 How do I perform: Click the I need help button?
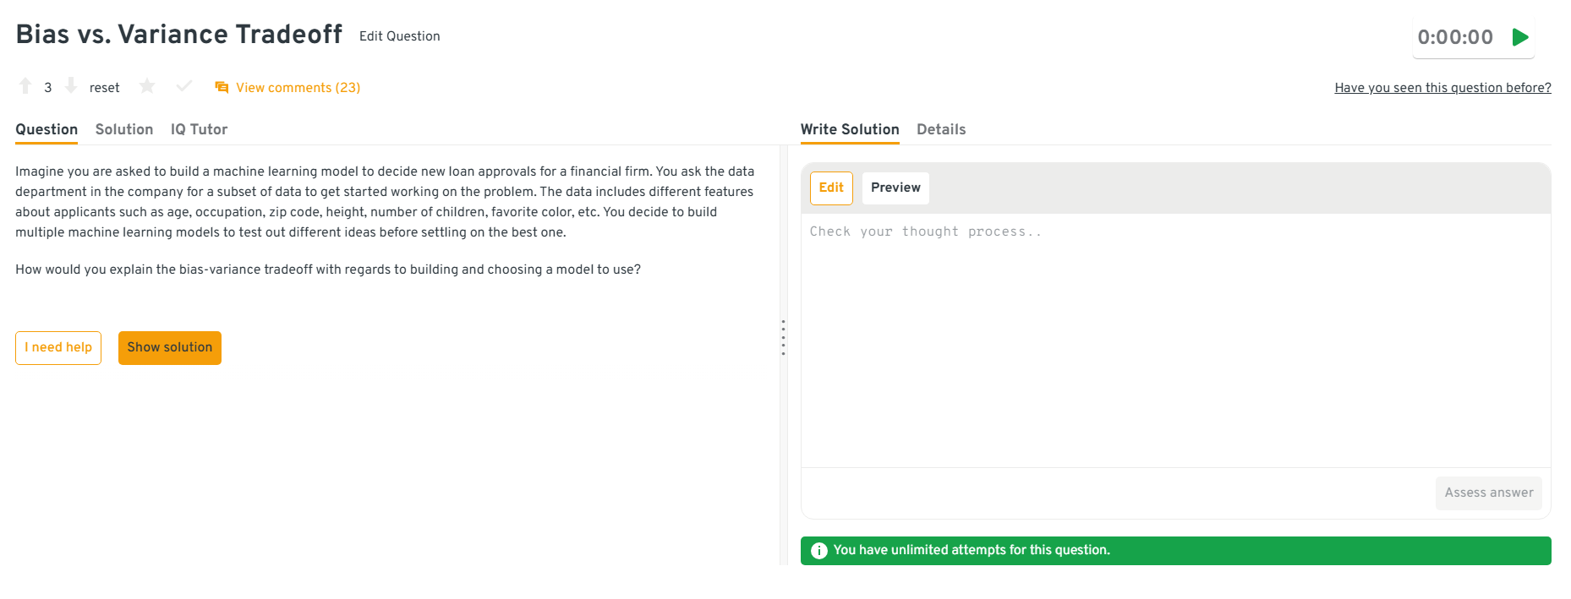point(58,348)
